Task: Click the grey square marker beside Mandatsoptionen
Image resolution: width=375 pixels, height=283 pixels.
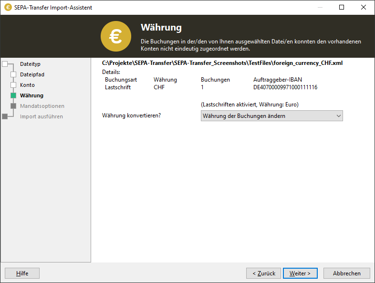Action: point(13,106)
